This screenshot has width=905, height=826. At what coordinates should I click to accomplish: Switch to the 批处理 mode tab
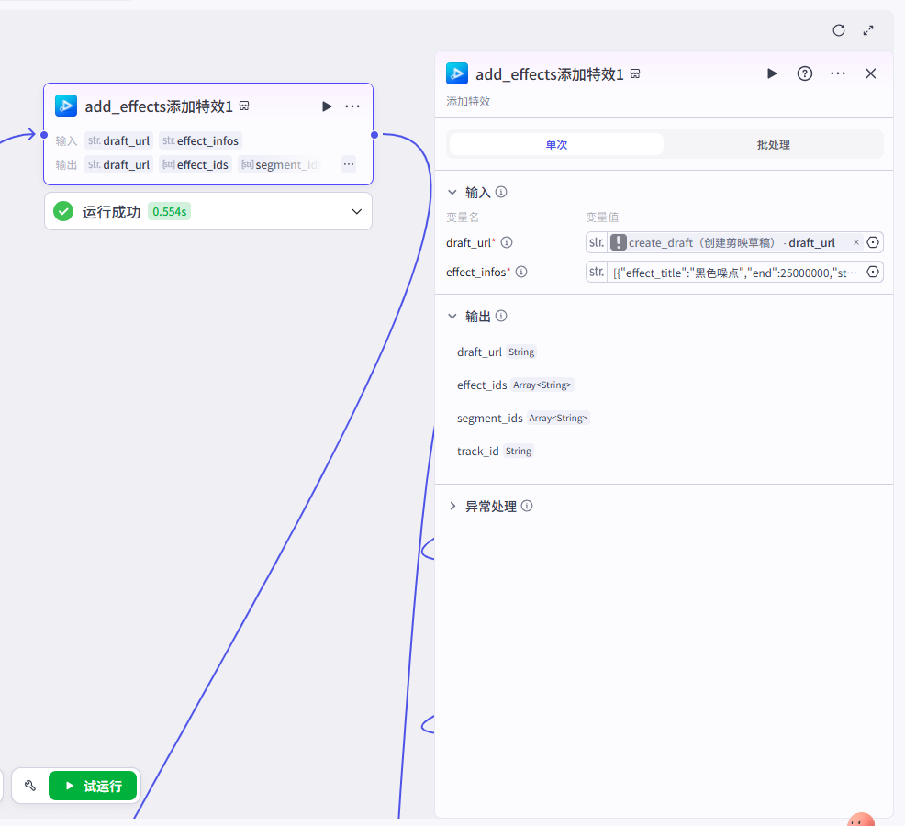pos(773,144)
